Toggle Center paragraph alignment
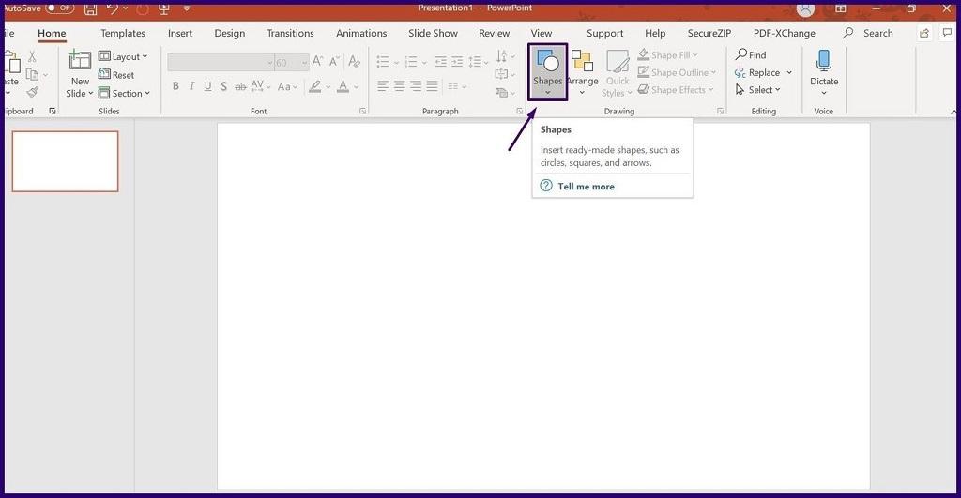The height and width of the screenshot is (498, 961). [x=399, y=86]
